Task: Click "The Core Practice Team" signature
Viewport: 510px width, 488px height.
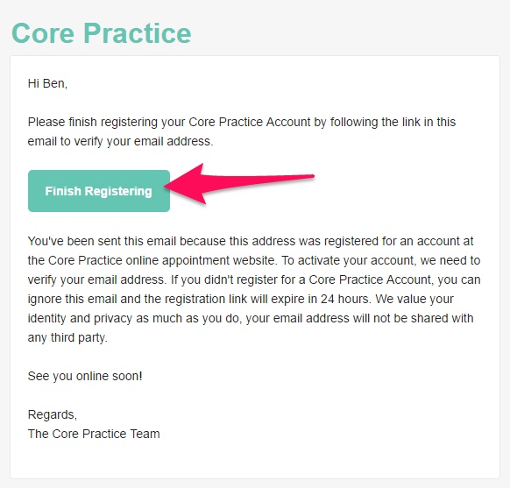Action: coord(94,434)
